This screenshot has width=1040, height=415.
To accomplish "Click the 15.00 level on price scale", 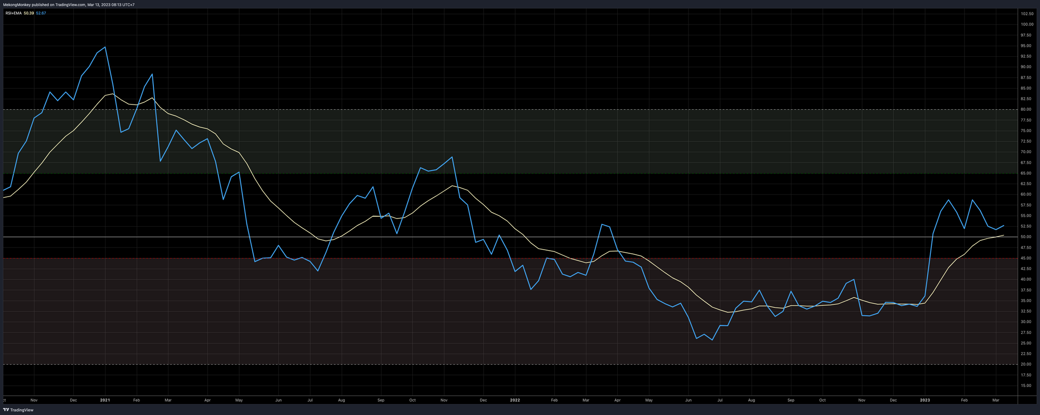I will tap(1027, 385).
